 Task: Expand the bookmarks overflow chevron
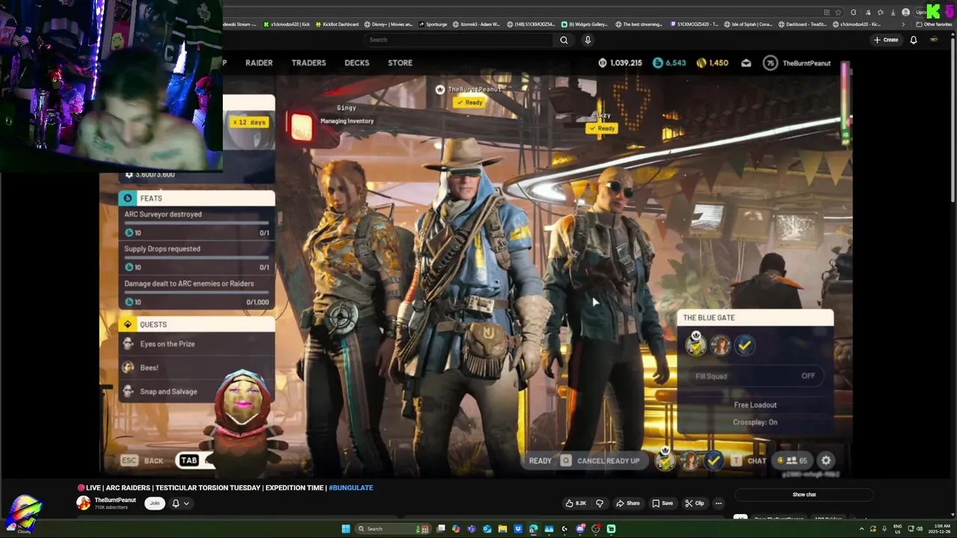point(903,24)
